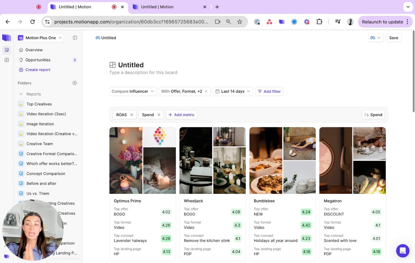Click the Add filter button
This screenshot has height=263, width=415.
269,92
